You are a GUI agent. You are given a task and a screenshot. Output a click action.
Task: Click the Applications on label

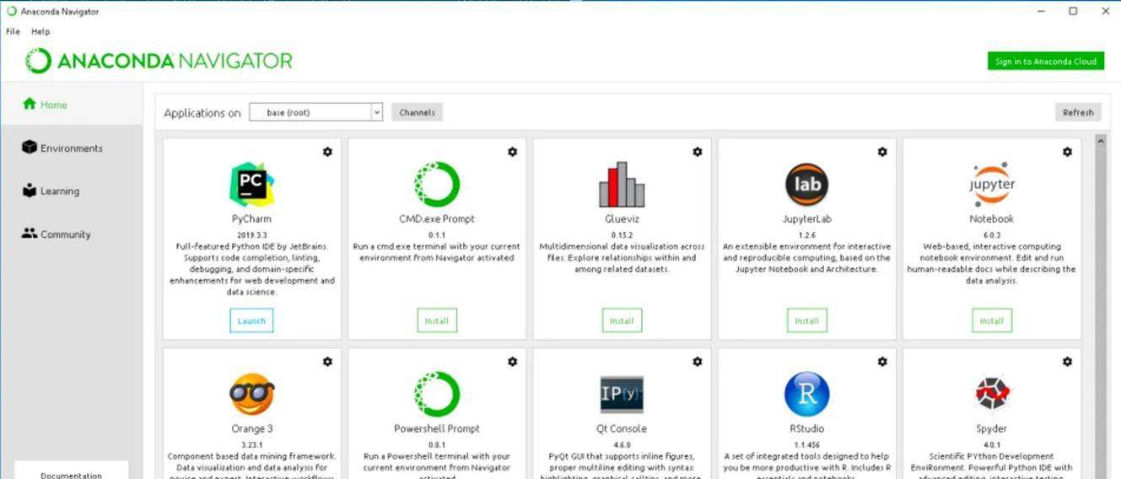coord(202,113)
